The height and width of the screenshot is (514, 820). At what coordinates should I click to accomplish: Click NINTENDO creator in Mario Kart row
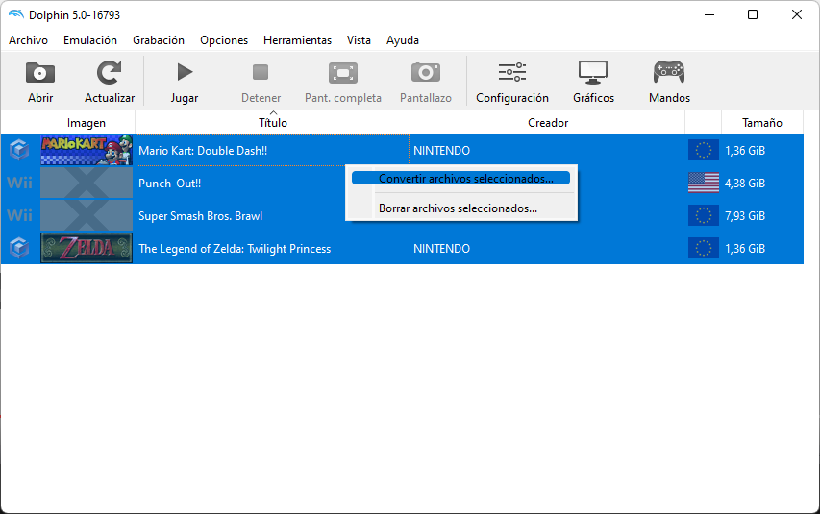click(442, 151)
